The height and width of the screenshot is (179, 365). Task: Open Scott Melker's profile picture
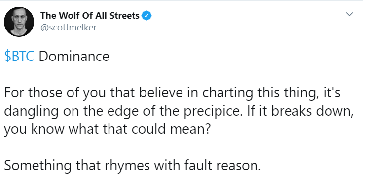[19, 22]
